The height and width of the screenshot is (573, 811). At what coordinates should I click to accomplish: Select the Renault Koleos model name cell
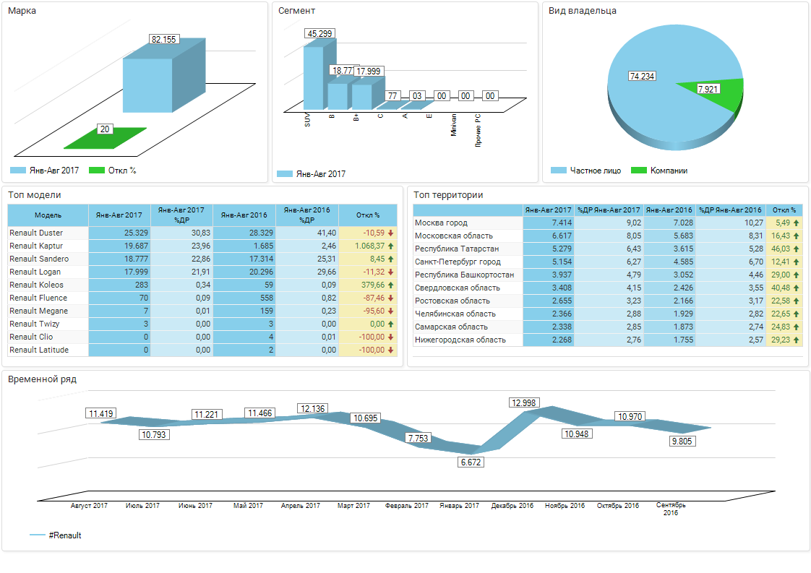[48, 285]
